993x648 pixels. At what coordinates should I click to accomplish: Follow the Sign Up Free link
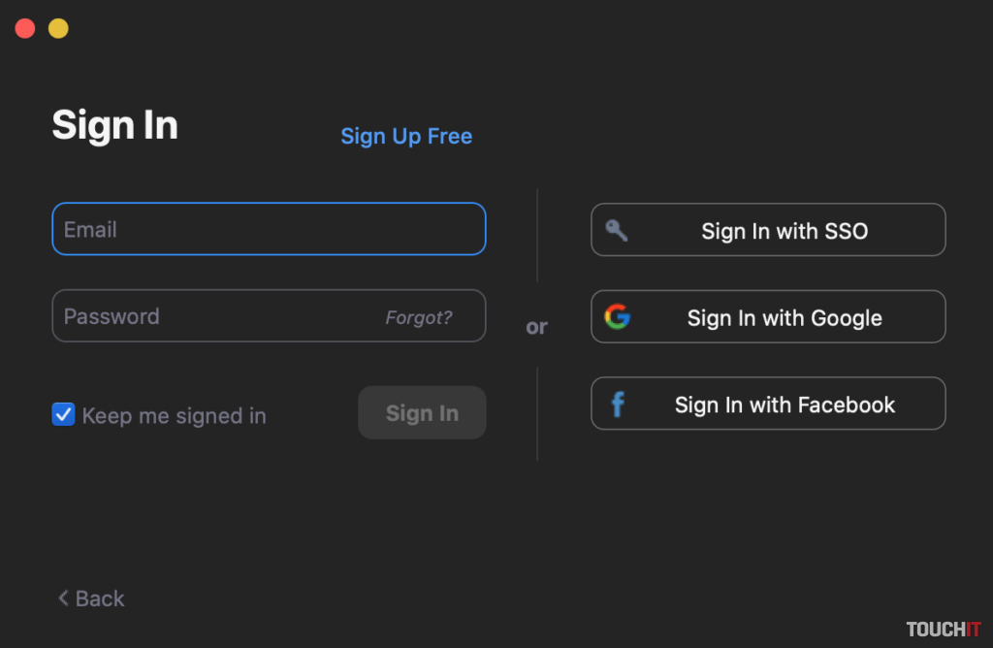click(x=406, y=136)
